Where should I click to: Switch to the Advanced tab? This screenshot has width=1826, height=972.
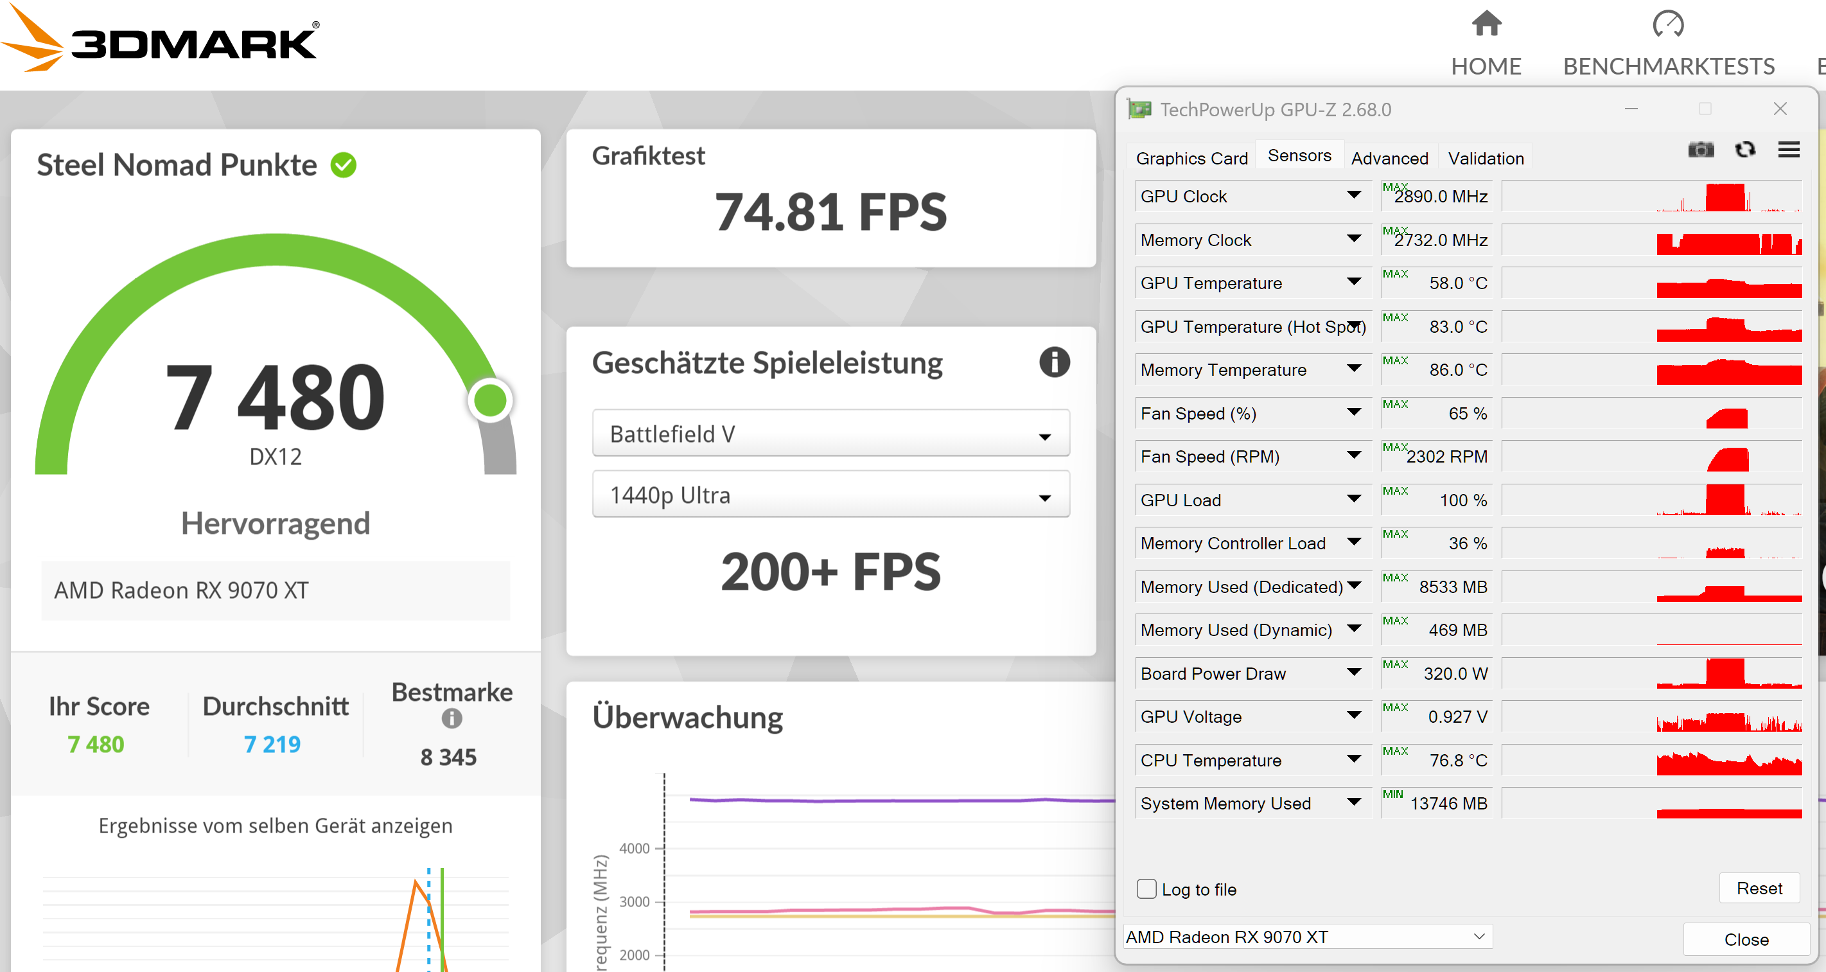tap(1389, 158)
